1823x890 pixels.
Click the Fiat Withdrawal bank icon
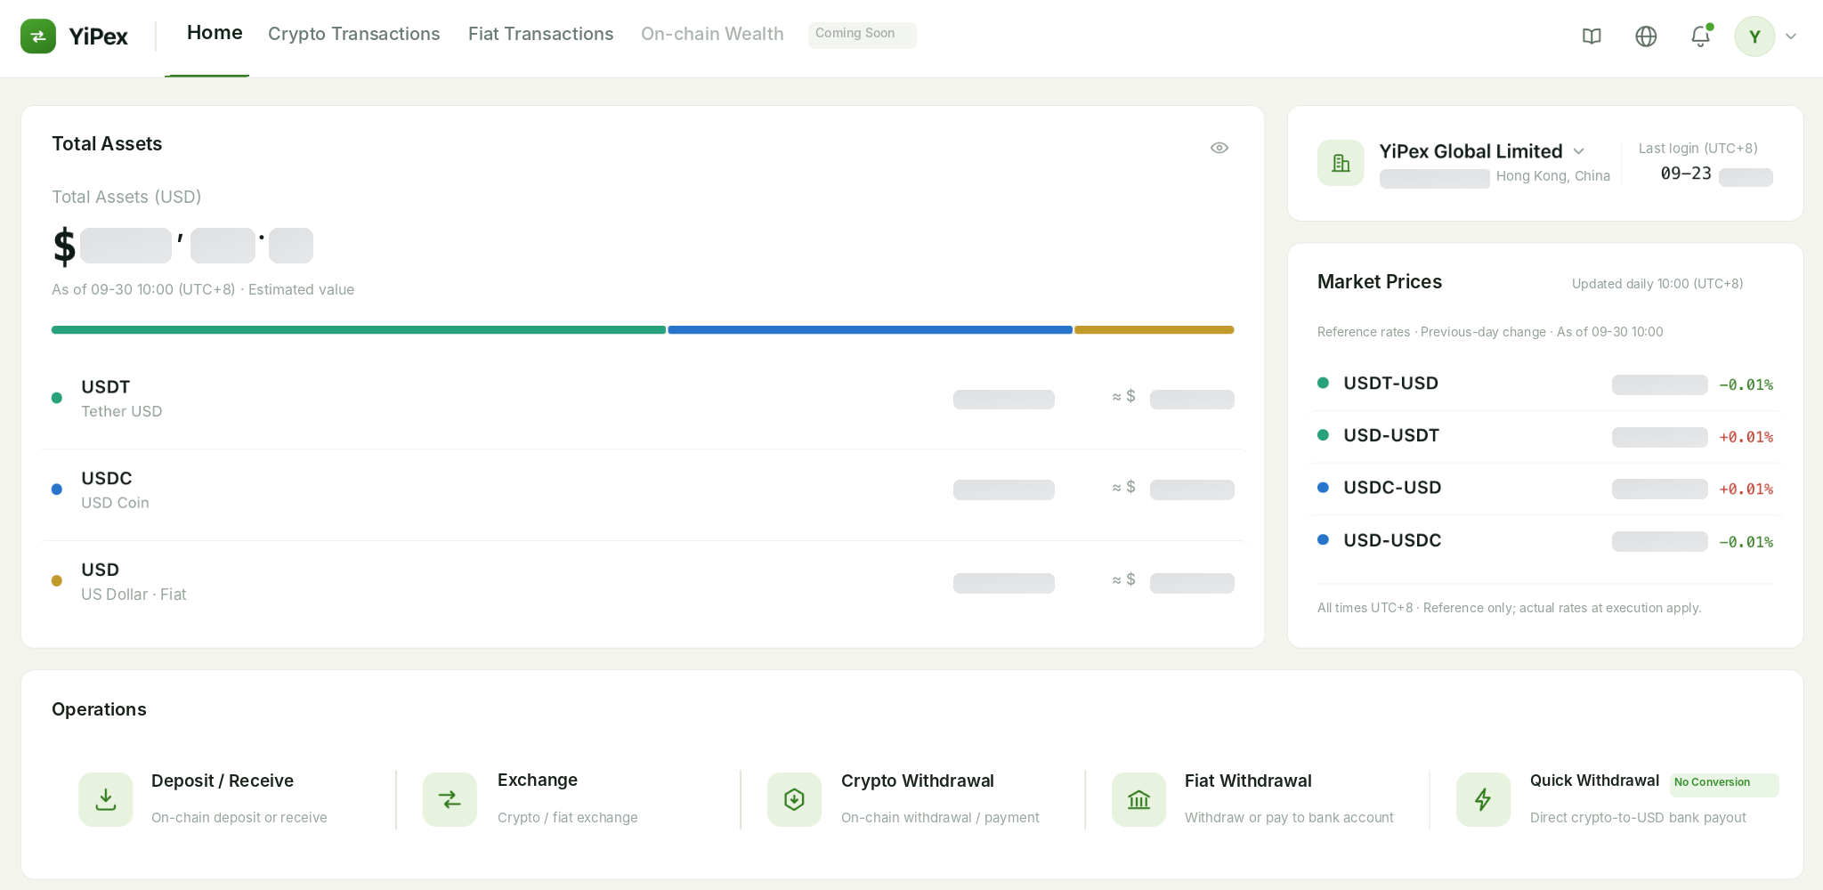[1138, 799]
